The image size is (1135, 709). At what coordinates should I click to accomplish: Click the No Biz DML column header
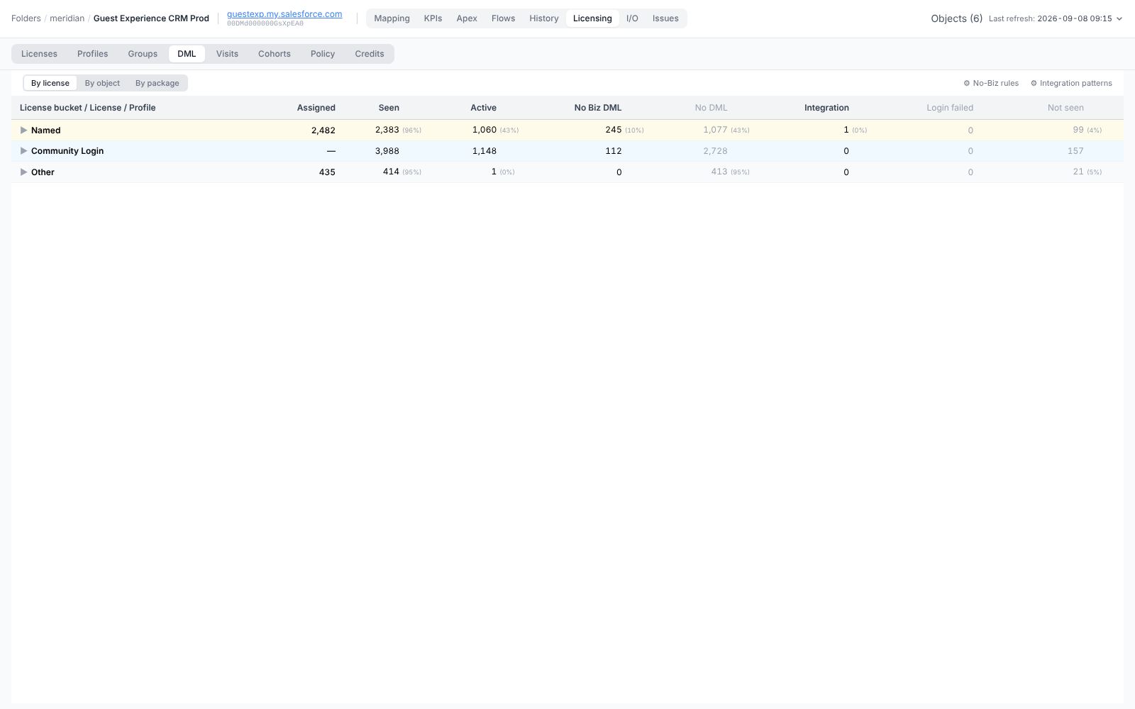(598, 108)
